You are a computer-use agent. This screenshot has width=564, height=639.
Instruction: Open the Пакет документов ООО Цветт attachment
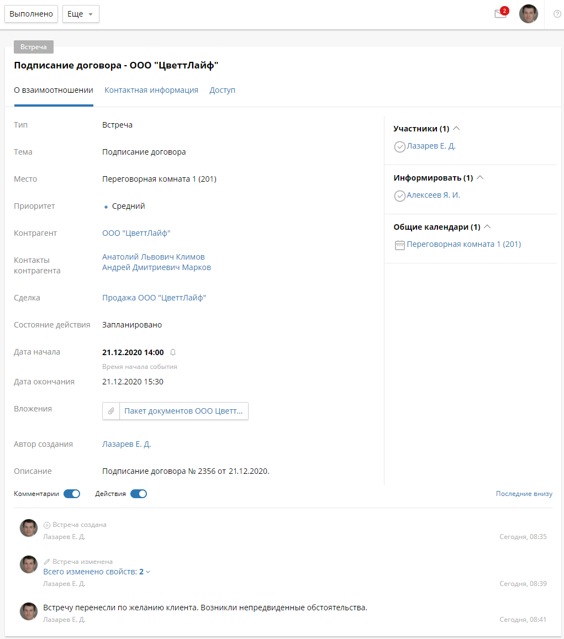pyautogui.click(x=183, y=411)
